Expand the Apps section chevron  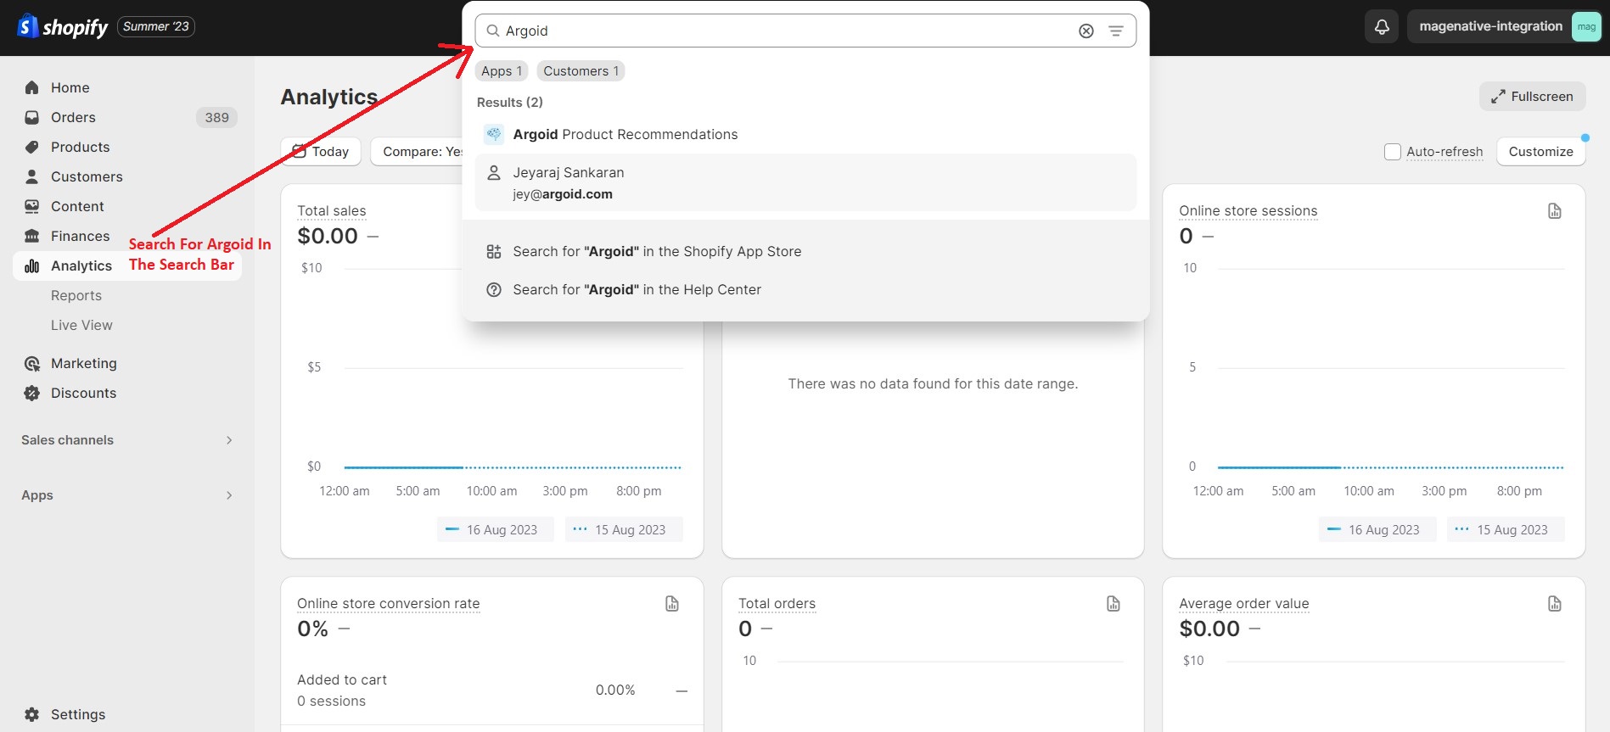(x=229, y=495)
